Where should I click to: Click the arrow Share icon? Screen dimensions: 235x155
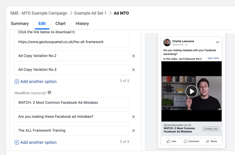pos(208,141)
